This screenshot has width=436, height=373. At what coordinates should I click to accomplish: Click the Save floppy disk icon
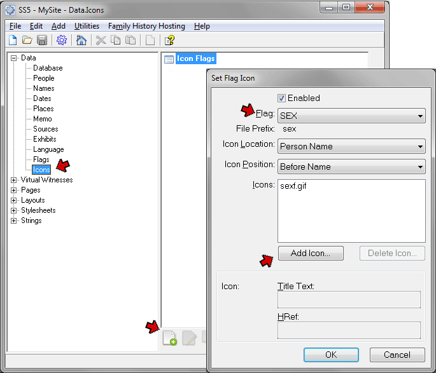(x=42, y=40)
